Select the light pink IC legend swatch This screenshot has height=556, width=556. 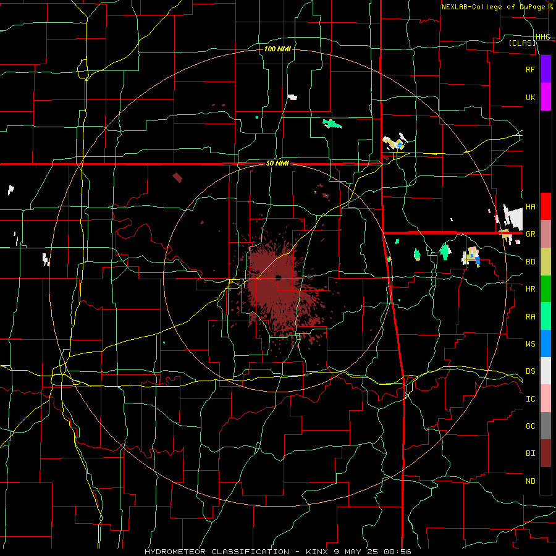[x=545, y=398]
